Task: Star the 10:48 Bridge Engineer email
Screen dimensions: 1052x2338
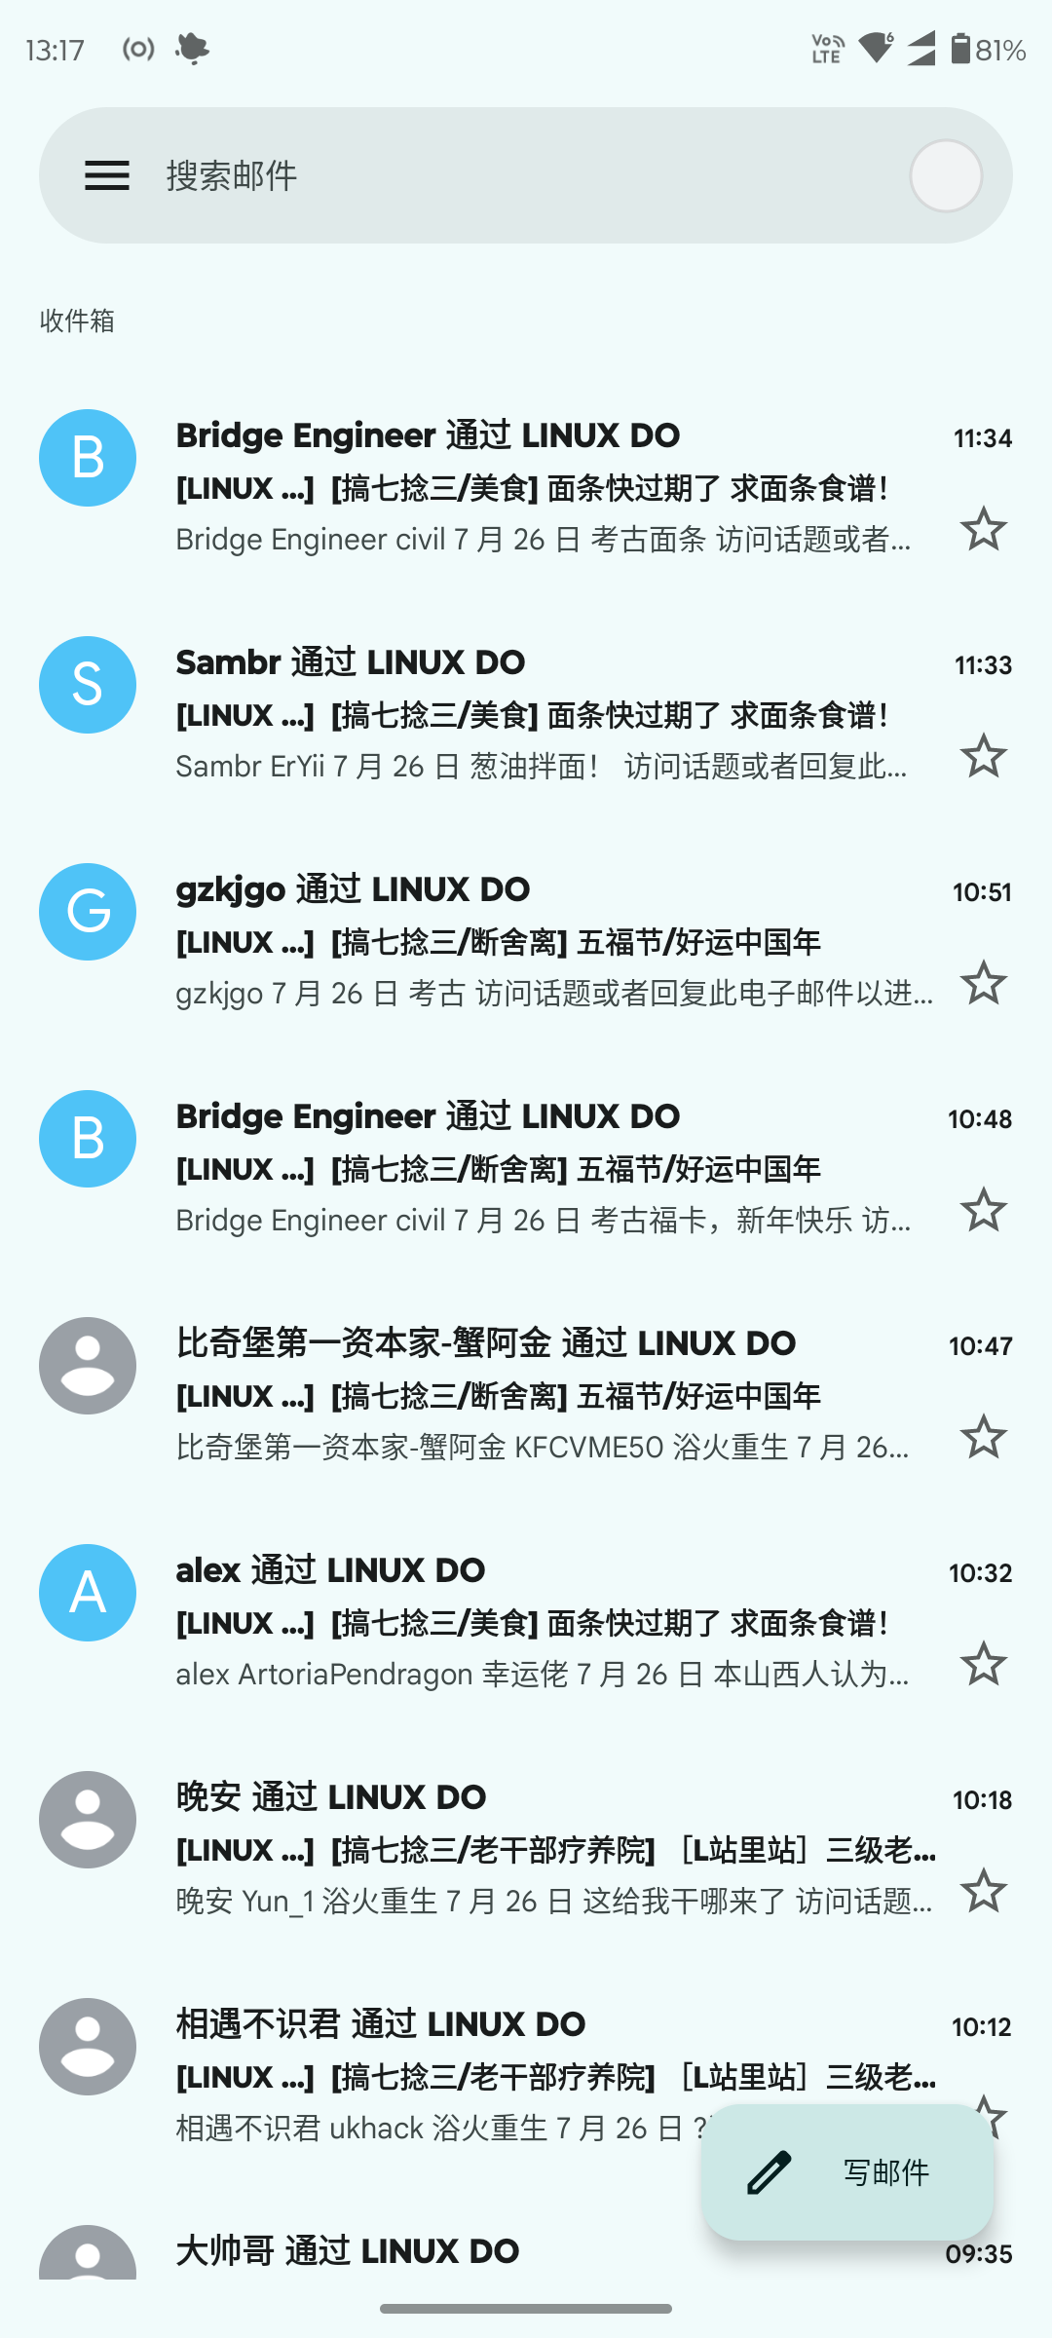Action: pos(983,1210)
